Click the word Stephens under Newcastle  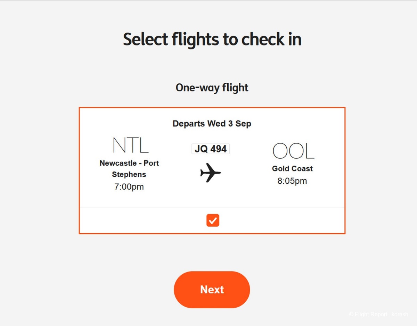pos(129,175)
